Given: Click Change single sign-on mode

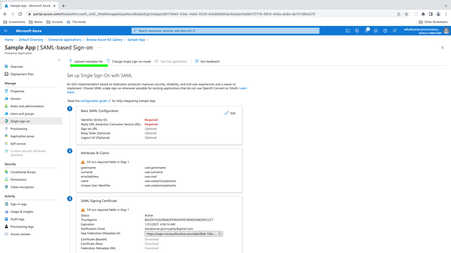Looking at the screenshot, I should [x=129, y=61].
